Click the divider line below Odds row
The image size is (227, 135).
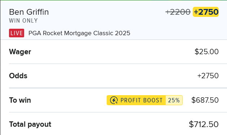118,88
